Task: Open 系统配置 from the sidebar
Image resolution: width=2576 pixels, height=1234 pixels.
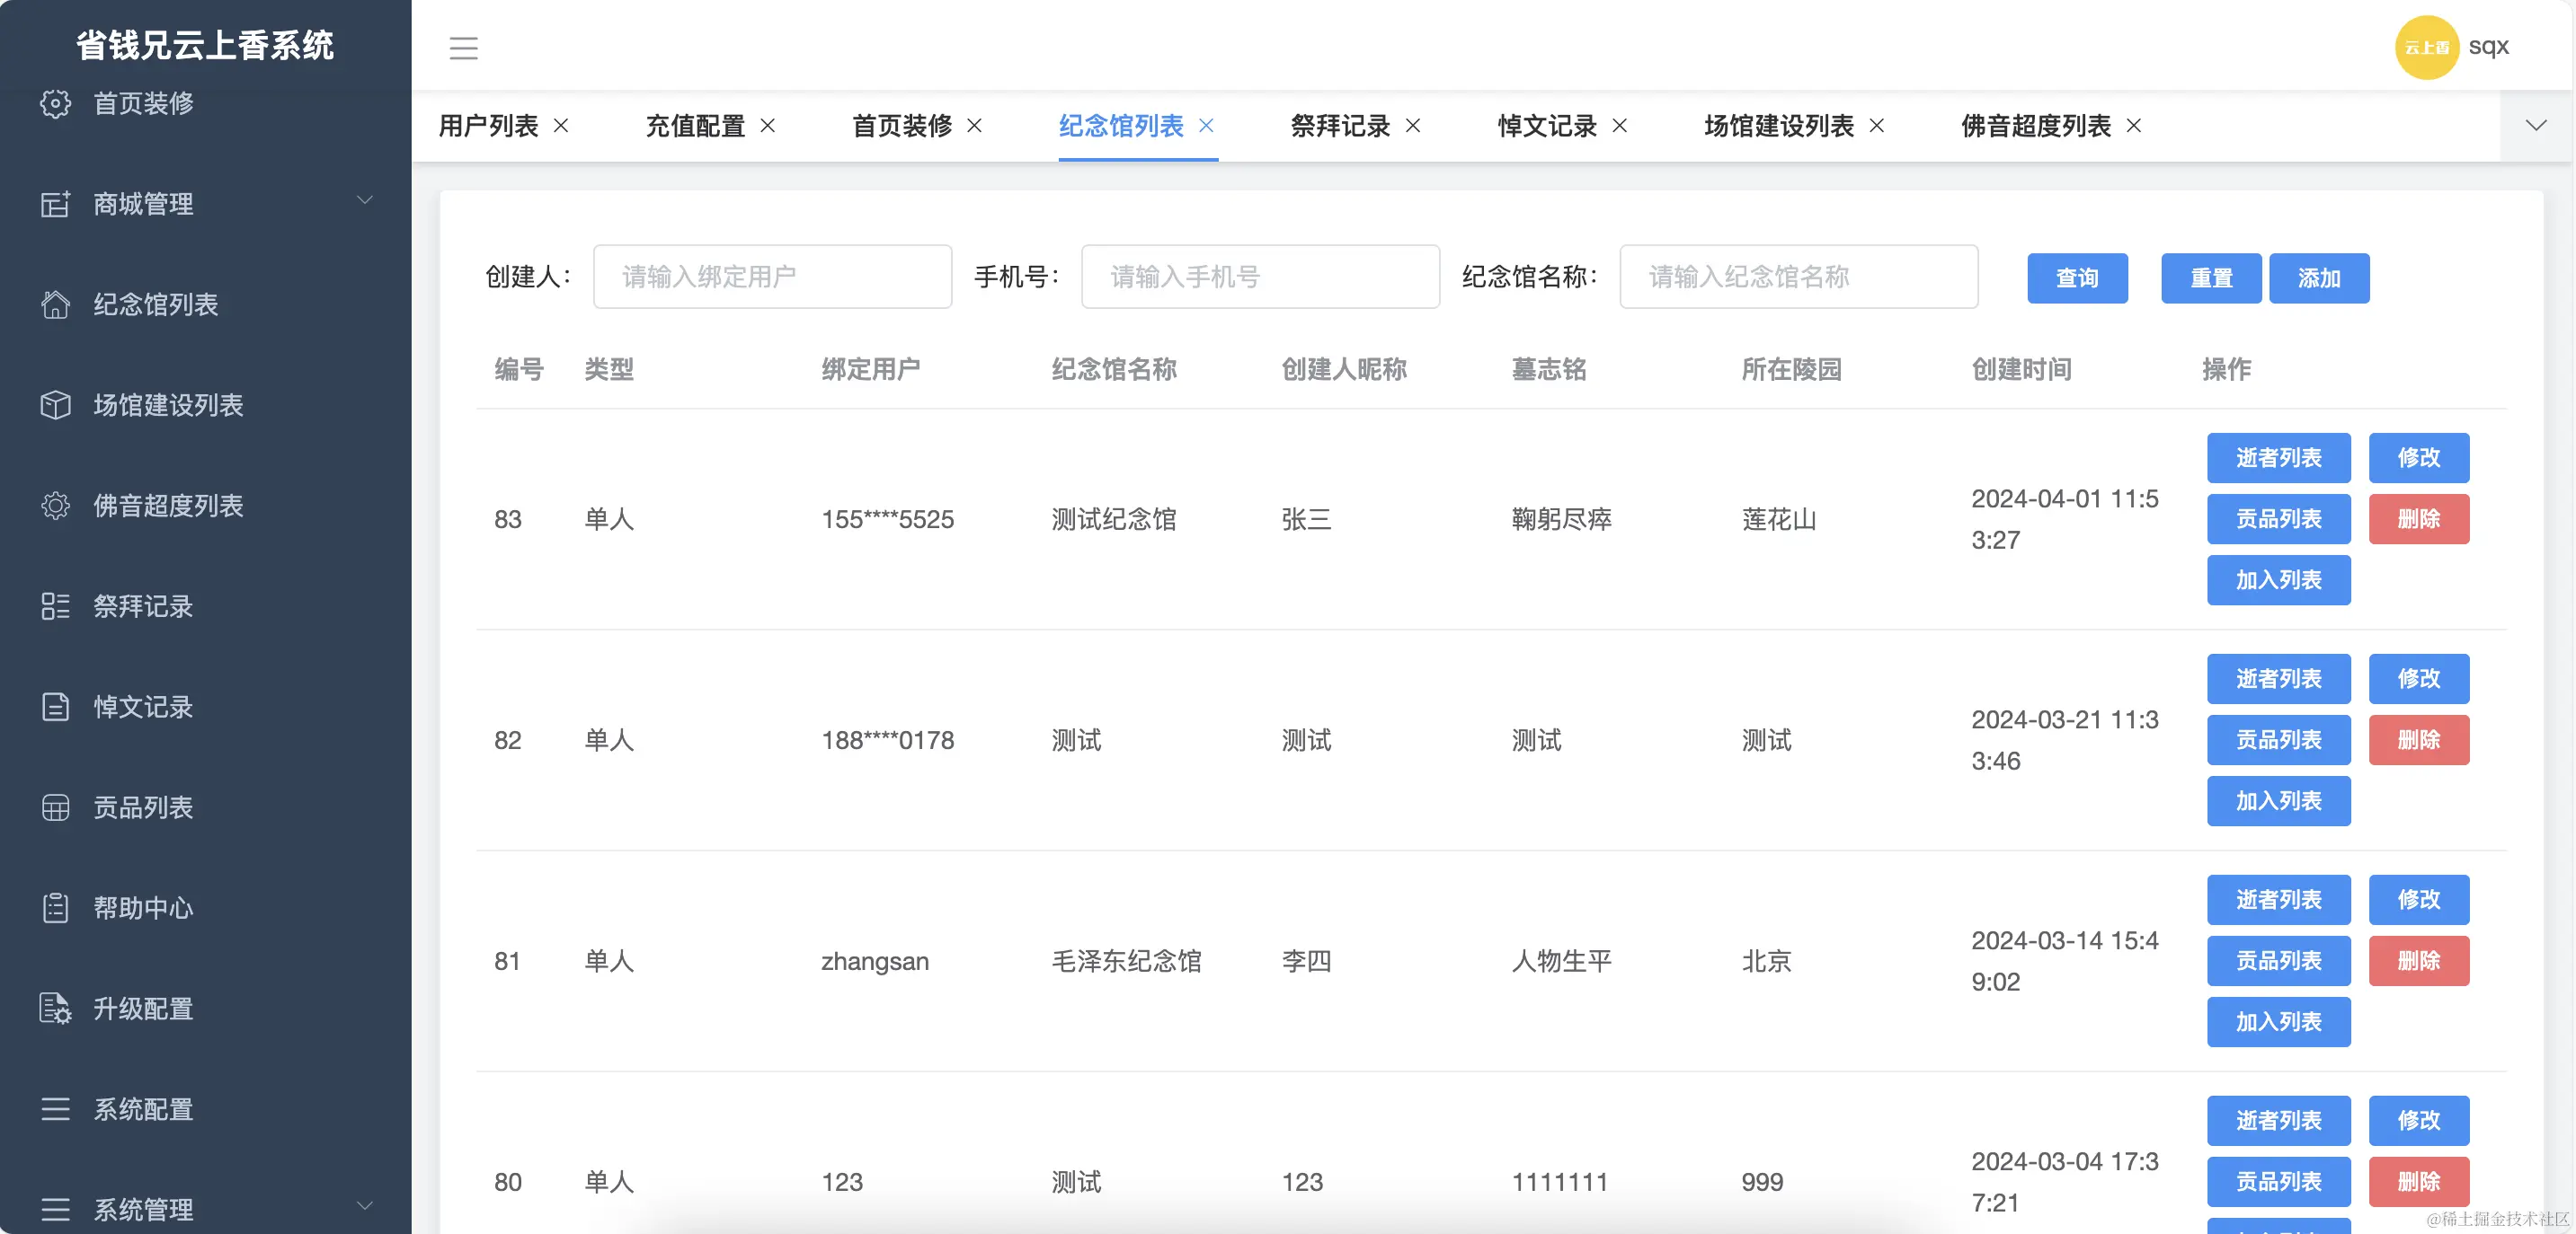Action: pos(143,1109)
